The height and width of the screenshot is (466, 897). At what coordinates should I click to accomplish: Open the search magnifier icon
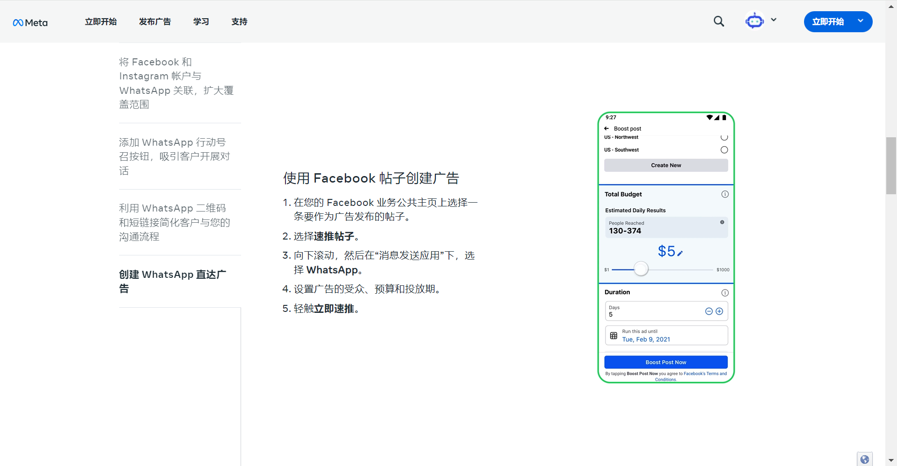719,21
